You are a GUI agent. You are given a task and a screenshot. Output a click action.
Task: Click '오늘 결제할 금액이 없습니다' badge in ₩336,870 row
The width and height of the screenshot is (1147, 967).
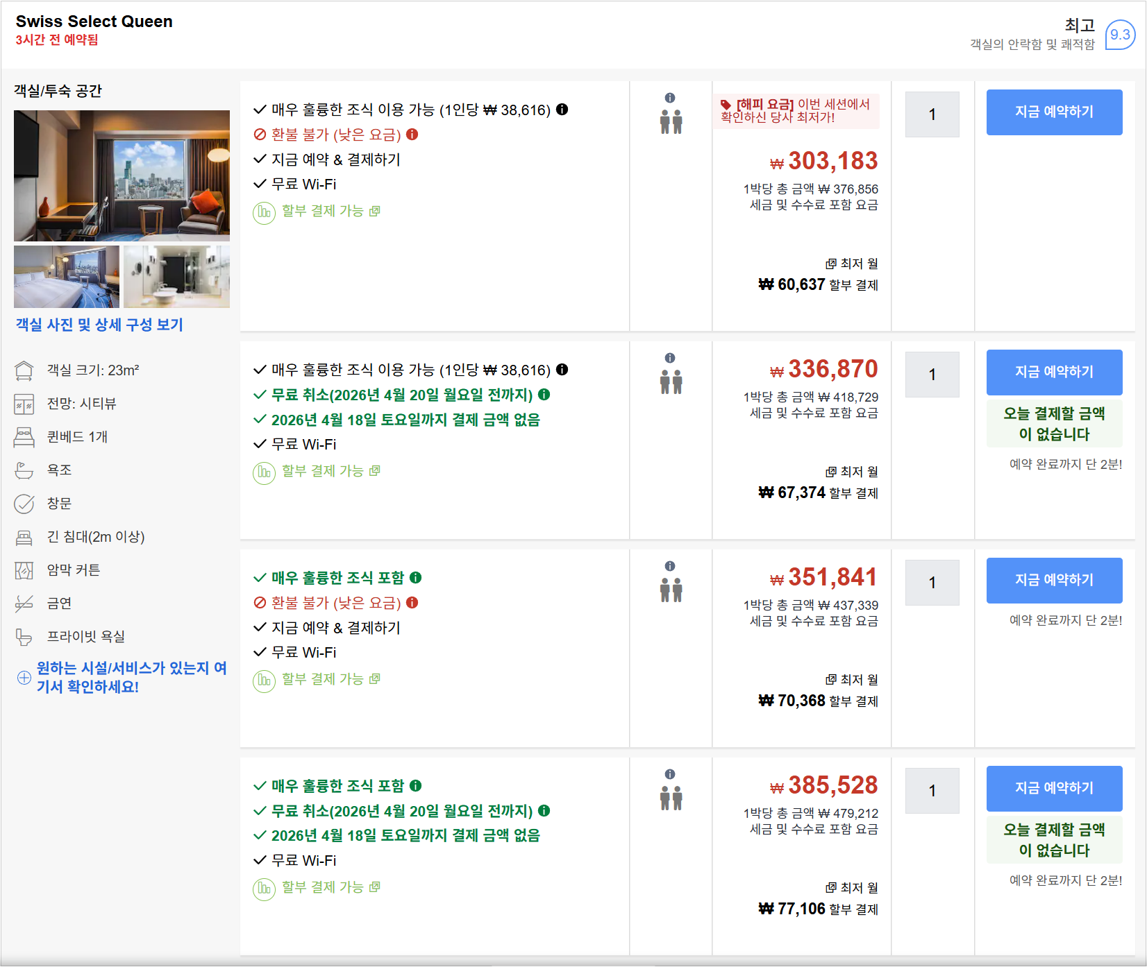[1054, 424]
